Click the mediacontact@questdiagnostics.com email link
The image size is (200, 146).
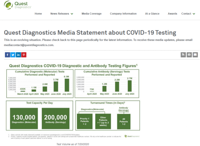point(29,45)
